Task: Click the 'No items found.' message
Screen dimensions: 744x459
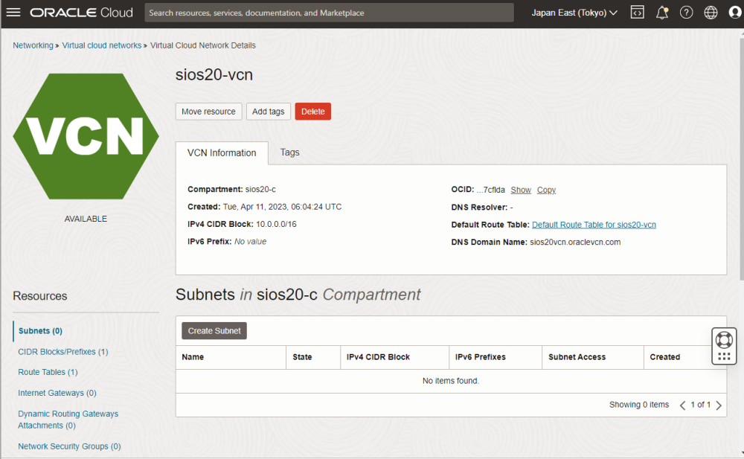Action: [x=451, y=381]
